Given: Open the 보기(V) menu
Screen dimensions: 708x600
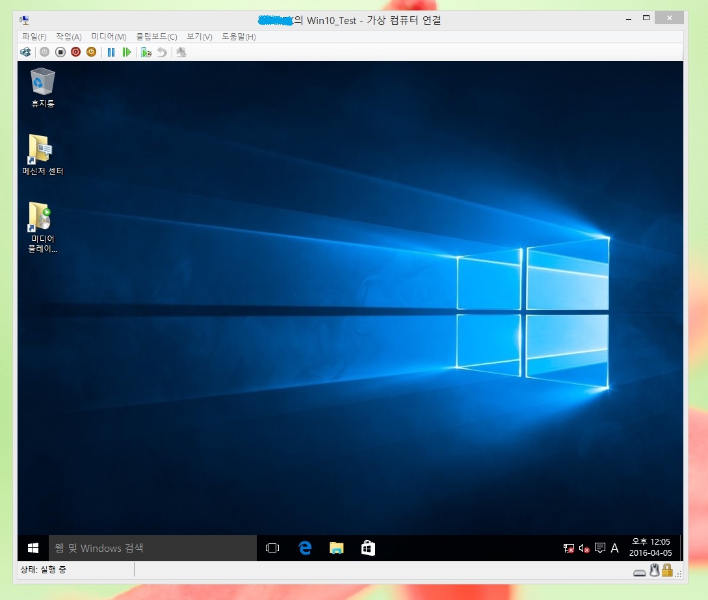Looking at the screenshot, I should [200, 36].
